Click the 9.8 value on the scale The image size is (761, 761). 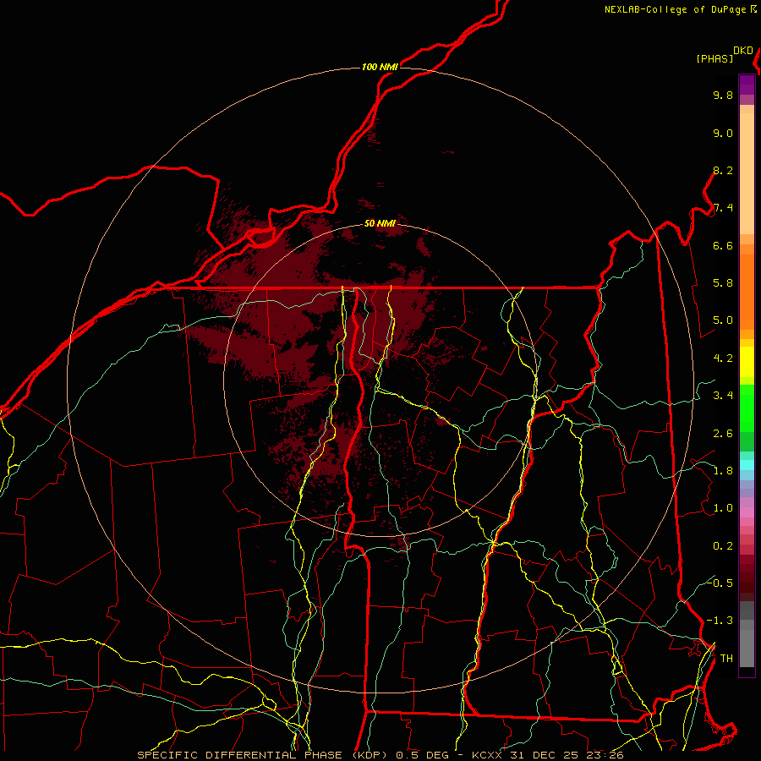(x=723, y=95)
